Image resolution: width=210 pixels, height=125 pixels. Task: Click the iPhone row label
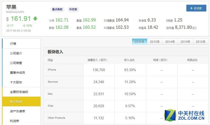coord(52,70)
